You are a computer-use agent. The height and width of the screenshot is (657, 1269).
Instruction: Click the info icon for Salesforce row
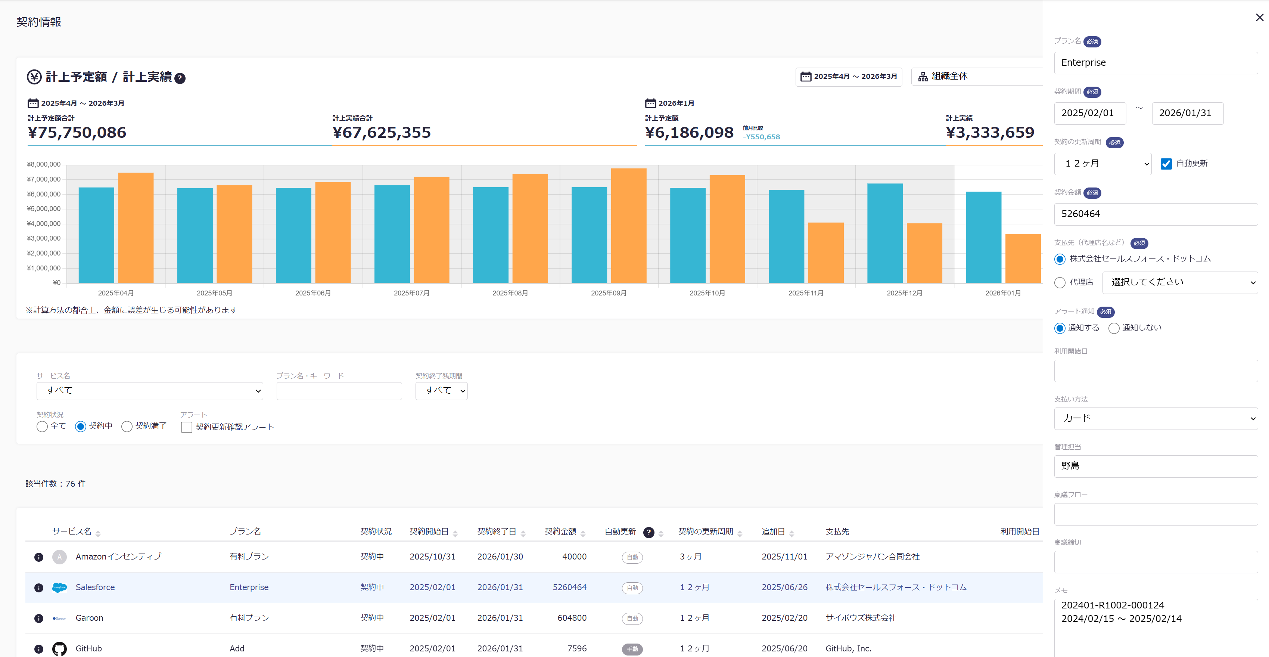click(38, 588)
